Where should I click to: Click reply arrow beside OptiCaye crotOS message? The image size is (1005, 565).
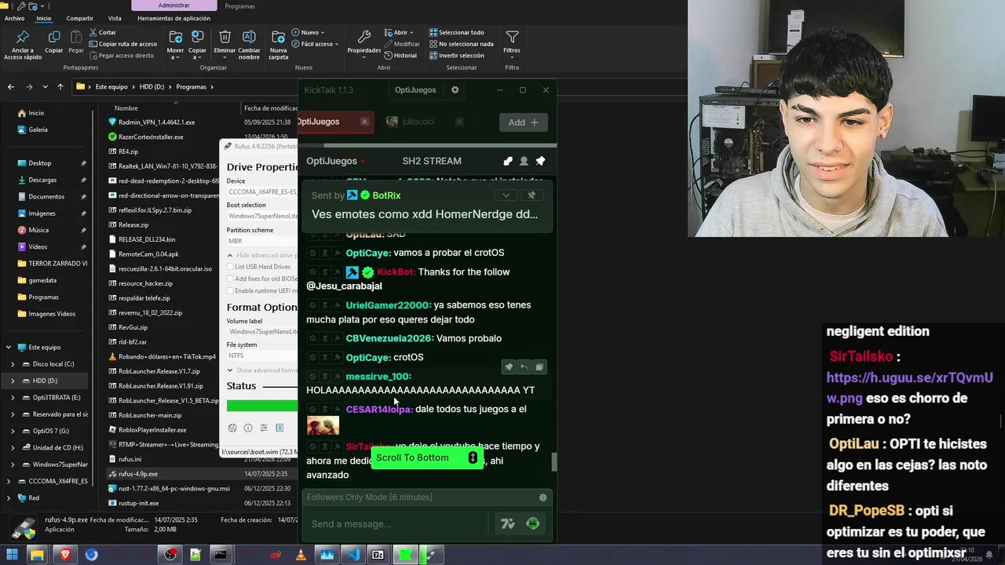click(524, 367)
